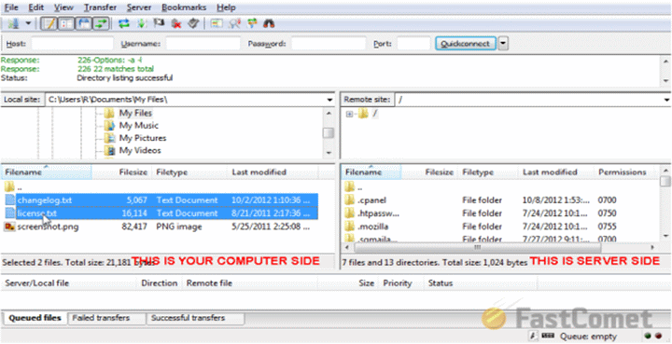Open the Transfer menu
This screenshot has width=672, height=344.
[x=100, y=7]
